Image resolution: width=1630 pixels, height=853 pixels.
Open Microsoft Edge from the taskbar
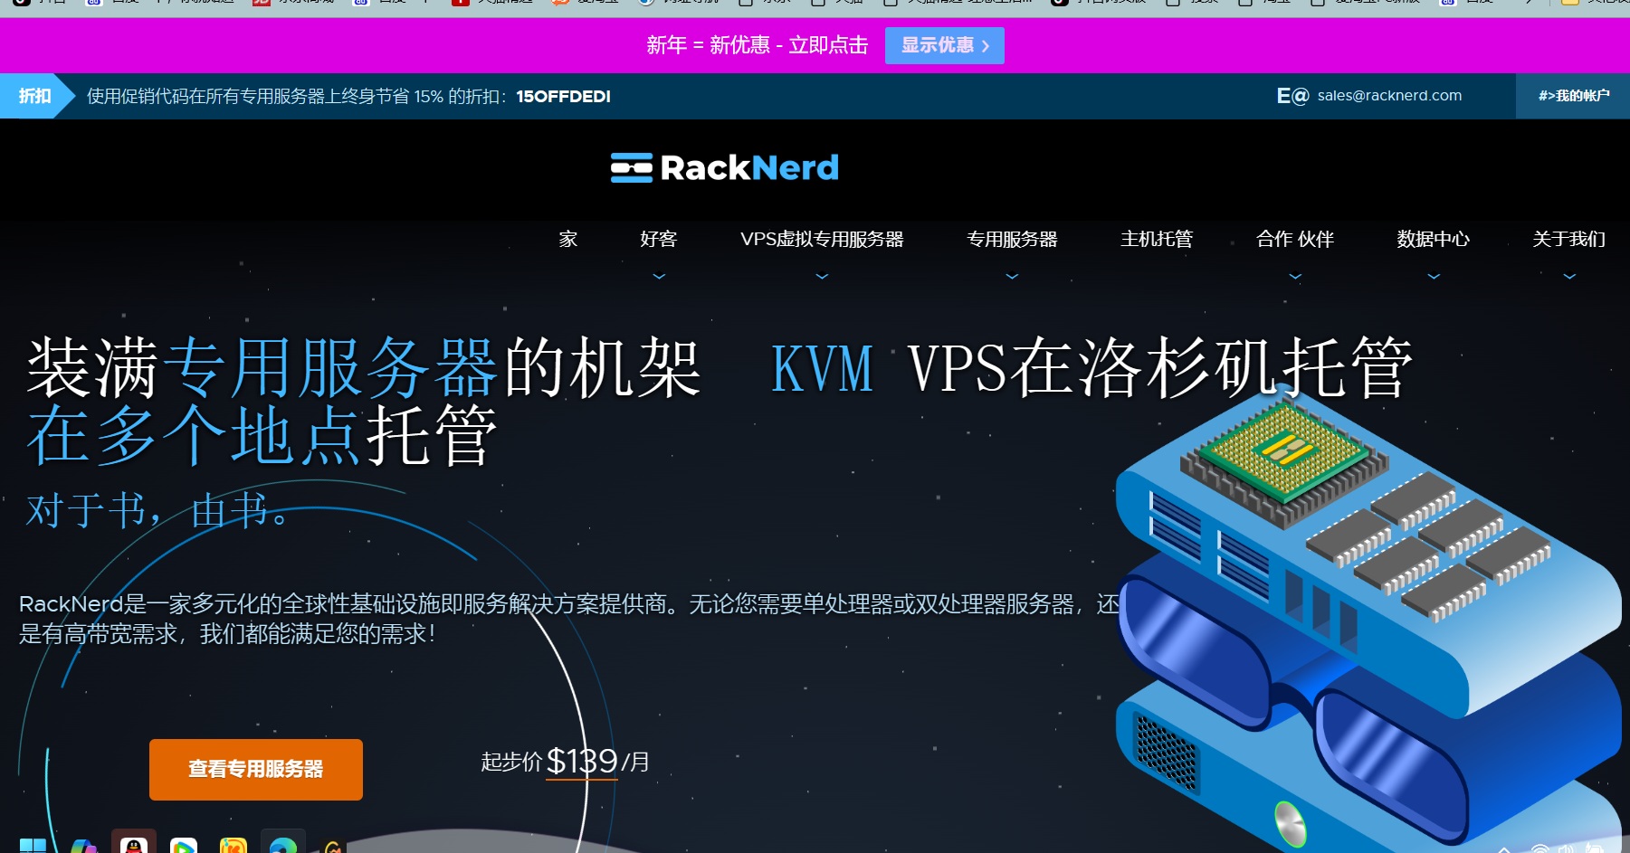point(282,846)
